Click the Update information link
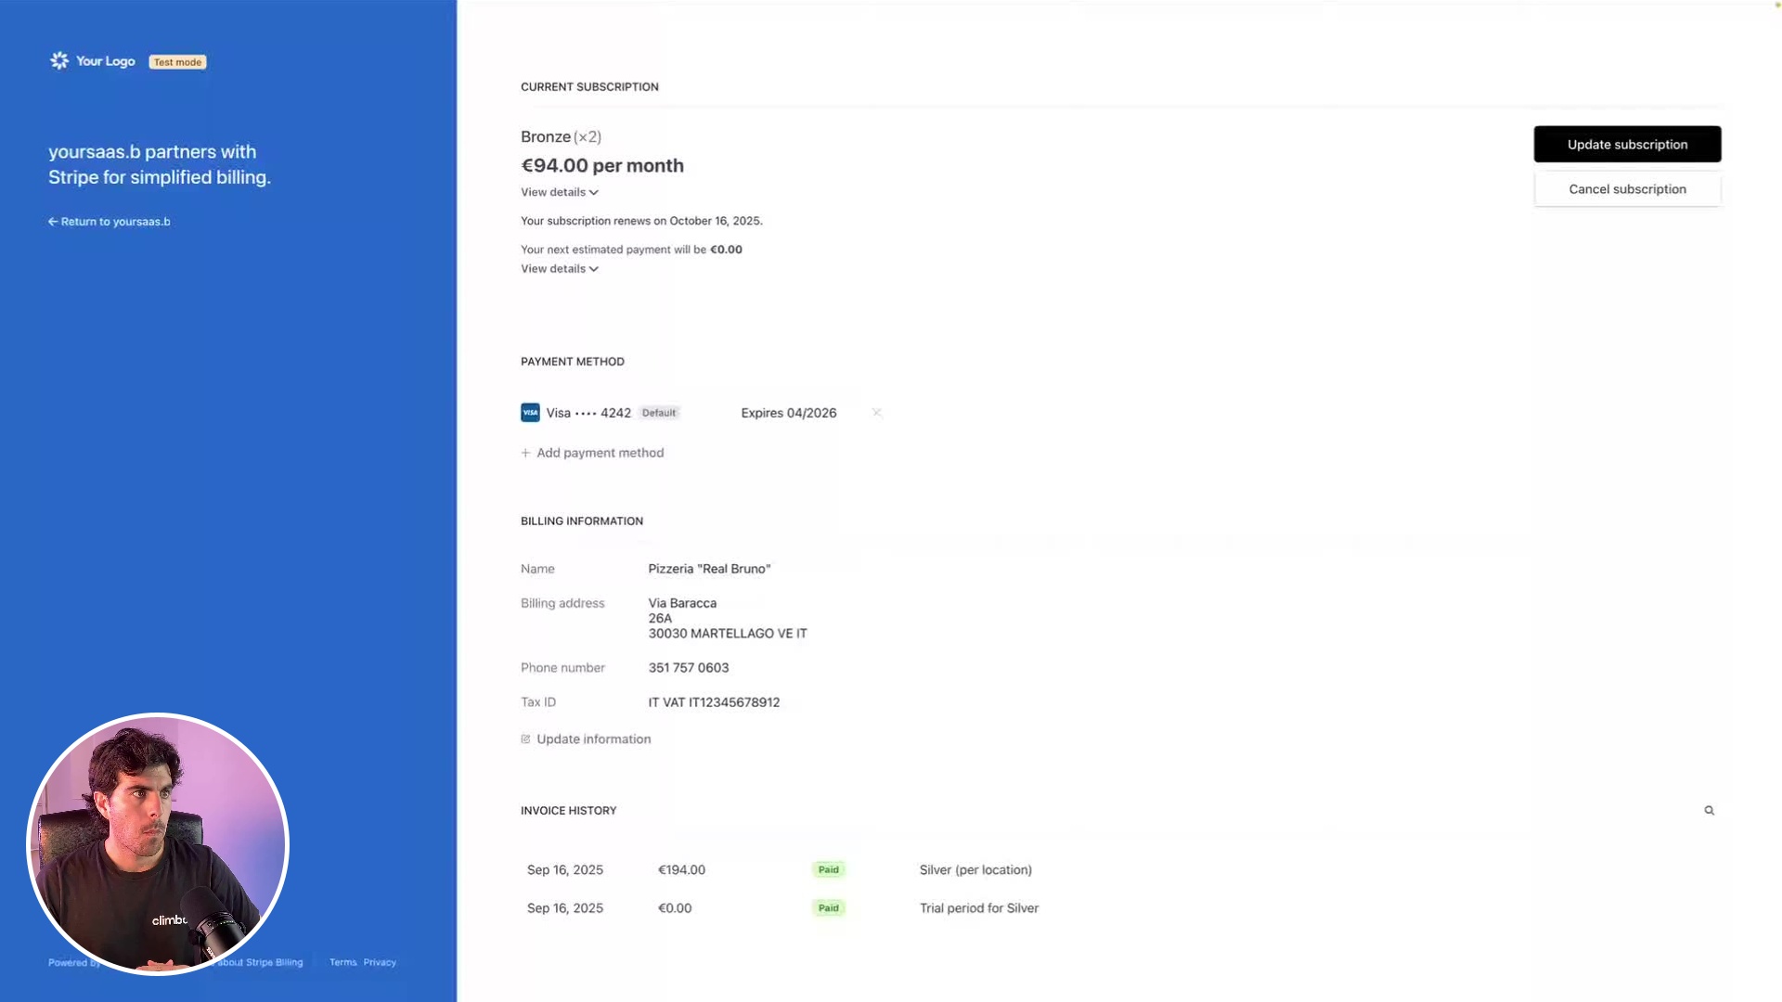The image size is (1782, 1002). tap(593, 739)
